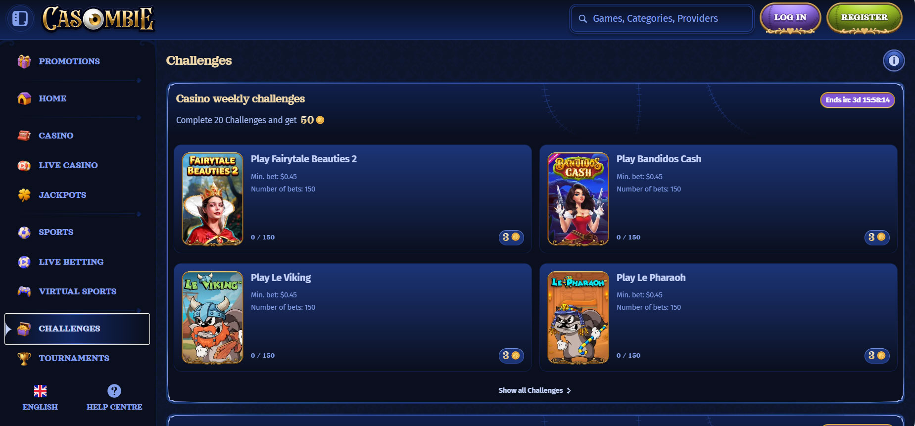
Task: Select Challenges in sidebar
Action: [x=77, y=329]
